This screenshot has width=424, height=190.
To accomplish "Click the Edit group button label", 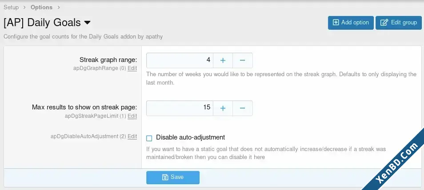I will (x=404, y=23).
